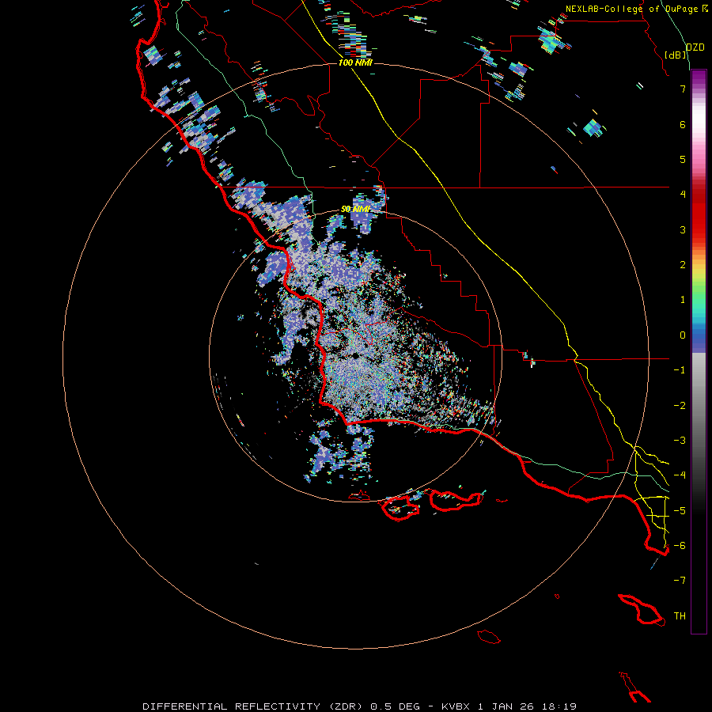Click the DIFFERENTIAL REFLECTIVITY (ZDR) caption text
Viewport: 712px width, 712px height.
point(253,706)
